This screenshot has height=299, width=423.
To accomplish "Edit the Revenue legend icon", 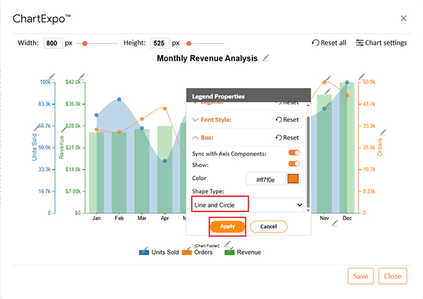I will pyautogui.click(x=230, y=251).
